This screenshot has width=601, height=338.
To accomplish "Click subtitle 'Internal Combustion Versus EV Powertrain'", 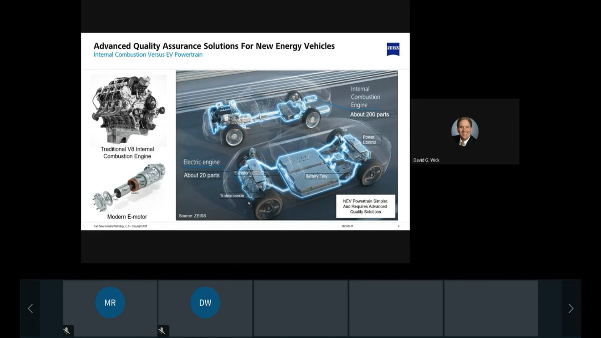I will [148, 54].
